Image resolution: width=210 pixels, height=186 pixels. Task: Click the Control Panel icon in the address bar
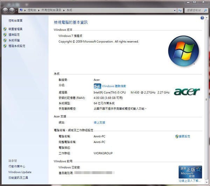point(21,10)
